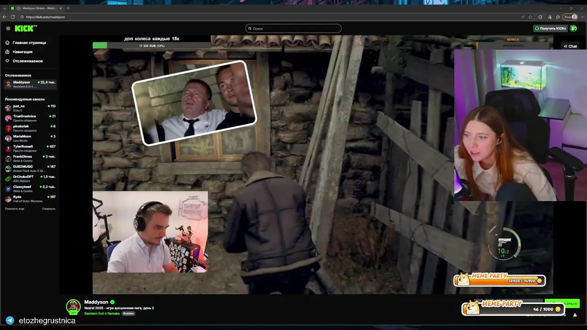The width and height of the screenshot is (587, 330).
Task: Open the green user avatar menu
Action: pos(573,28)
